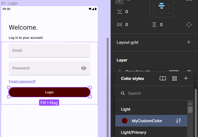Viewport: 198px width, 137px height.
Task: Select the Welcome. heading text
Action: [23, 27]
